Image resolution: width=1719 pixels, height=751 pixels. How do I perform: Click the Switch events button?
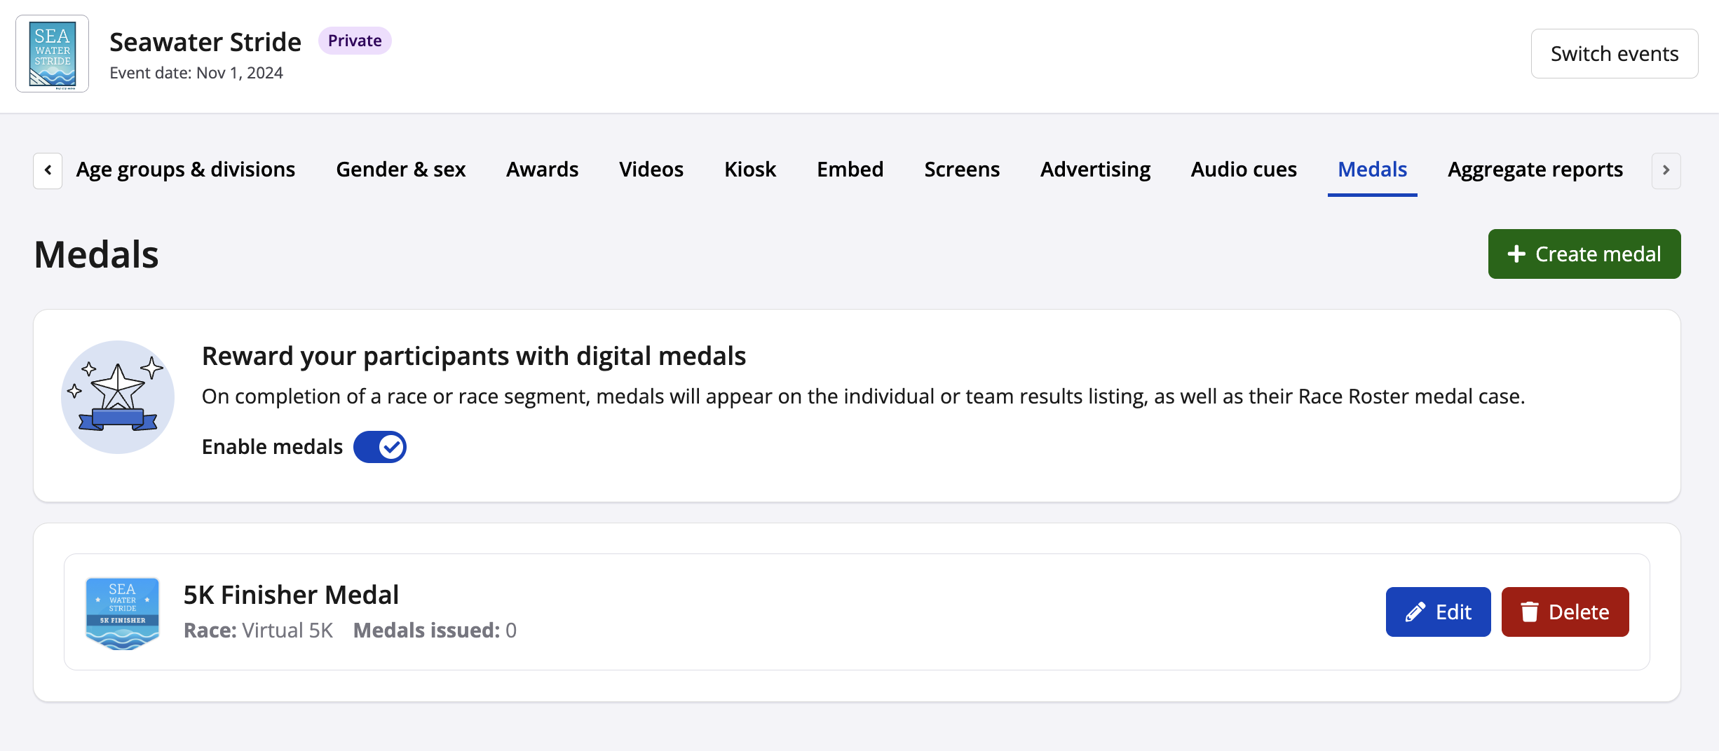(x=1614, y=54)
